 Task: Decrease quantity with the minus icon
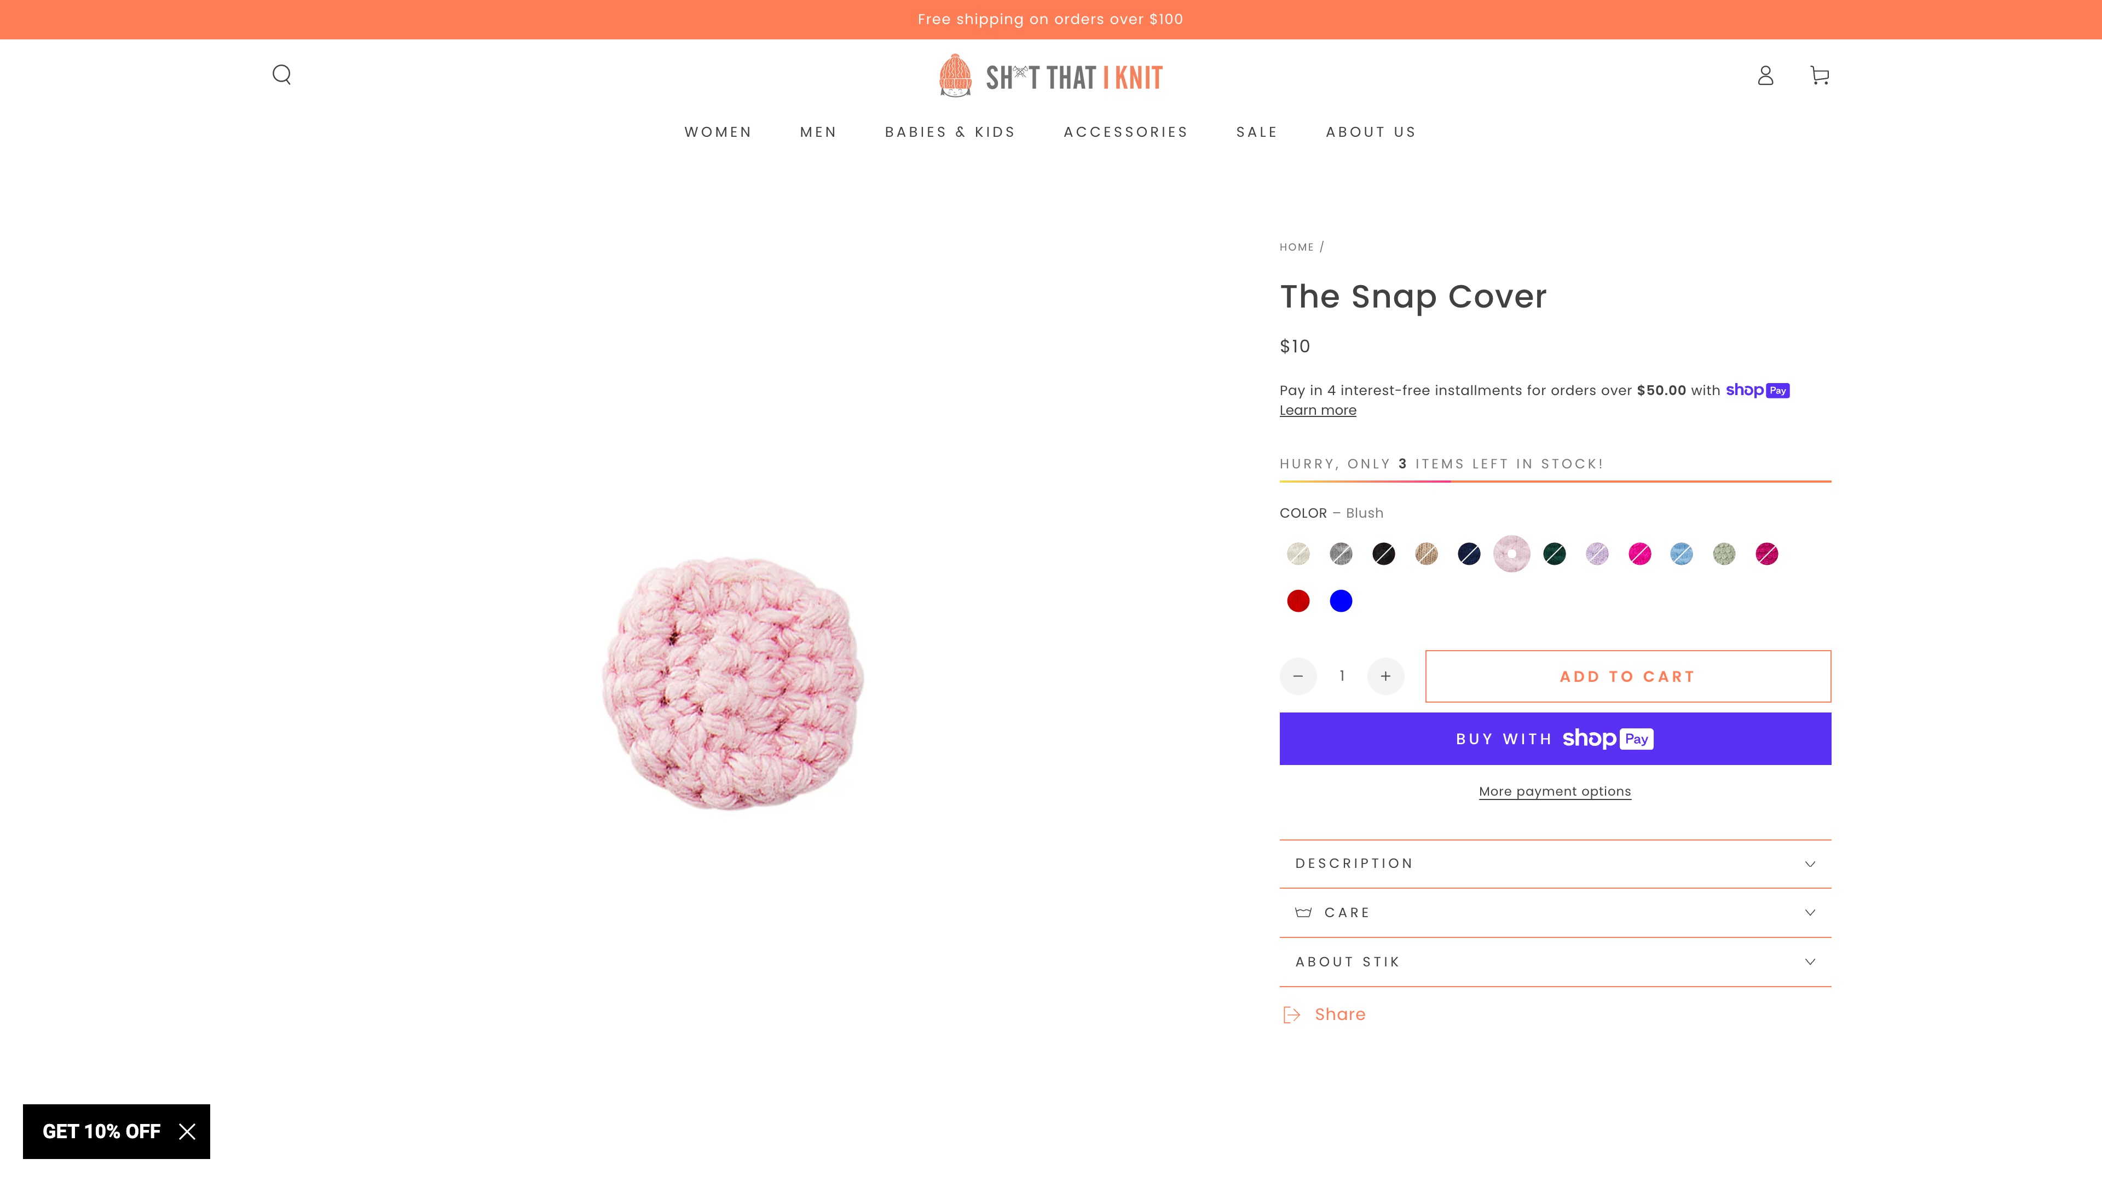1298,675
